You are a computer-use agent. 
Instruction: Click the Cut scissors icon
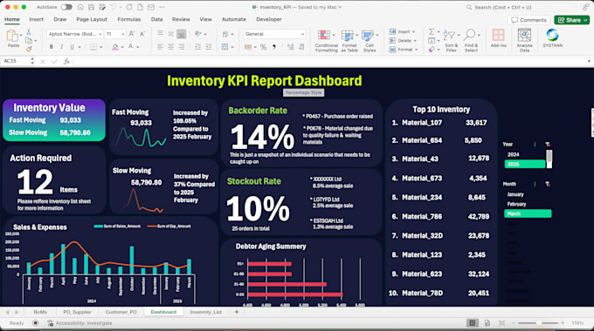pyautogui.click(x=29, y=32)
